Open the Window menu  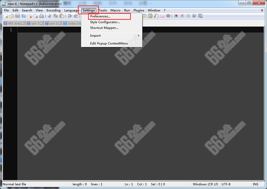tap(154, 10)
